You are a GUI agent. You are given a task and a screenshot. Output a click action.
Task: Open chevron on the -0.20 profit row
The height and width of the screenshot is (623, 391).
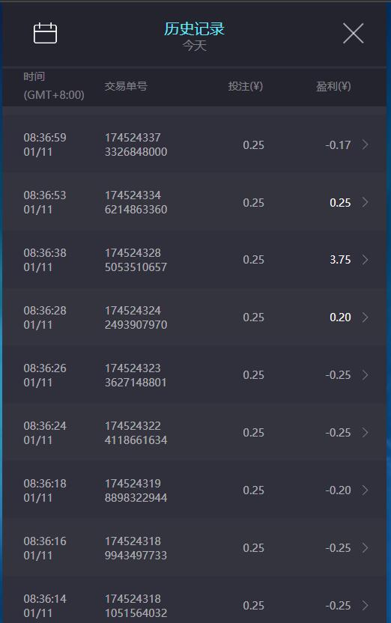365,490
